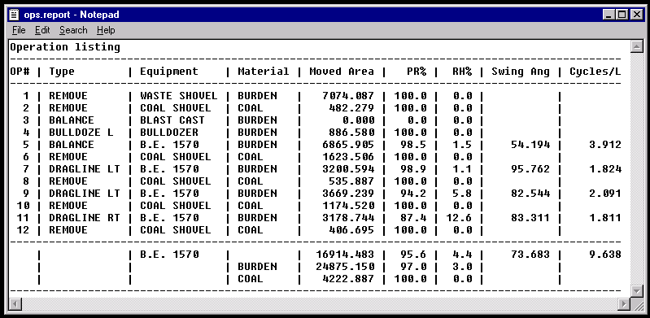Click the 'Type' column header
Image resolution: width=650 pixels, height=318 pixels.
(x=62, y=72)
